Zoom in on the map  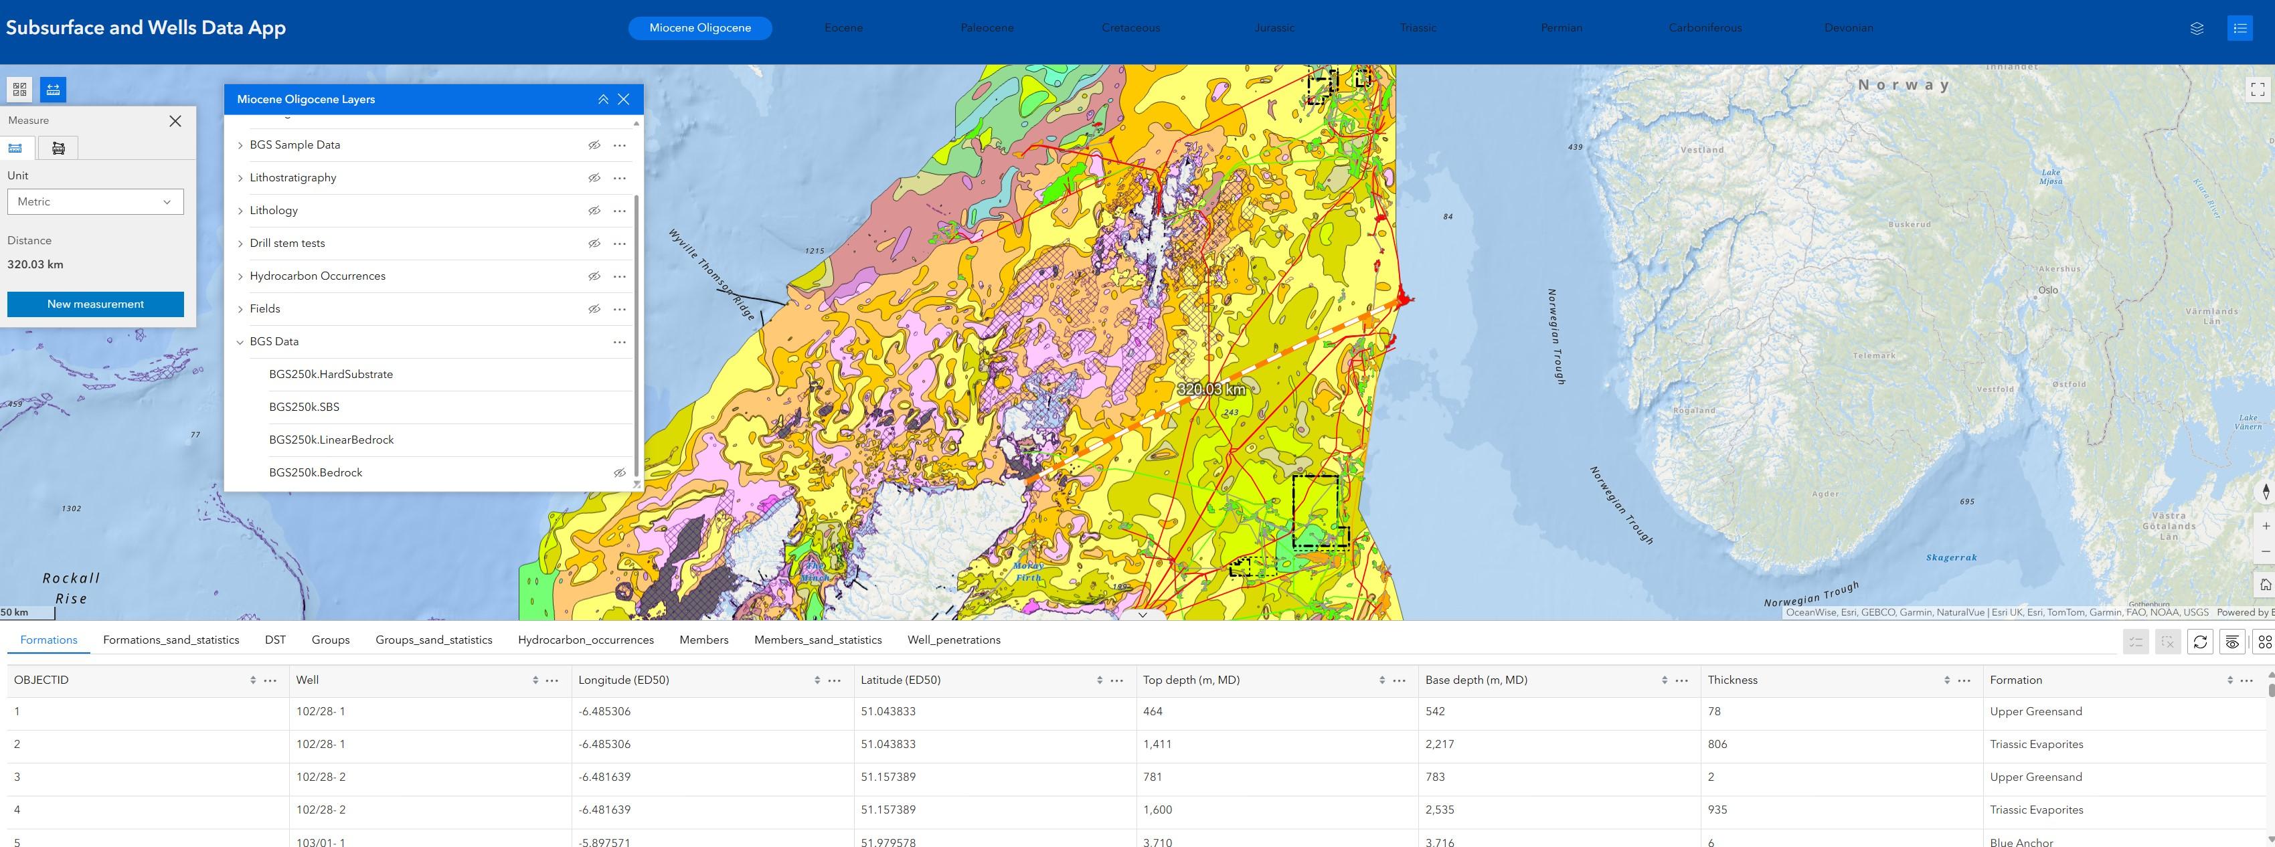(2265, 525)
